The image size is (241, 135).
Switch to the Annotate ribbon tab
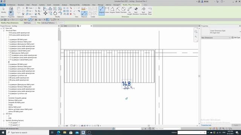pyautogui.click(x=56, y=5)
